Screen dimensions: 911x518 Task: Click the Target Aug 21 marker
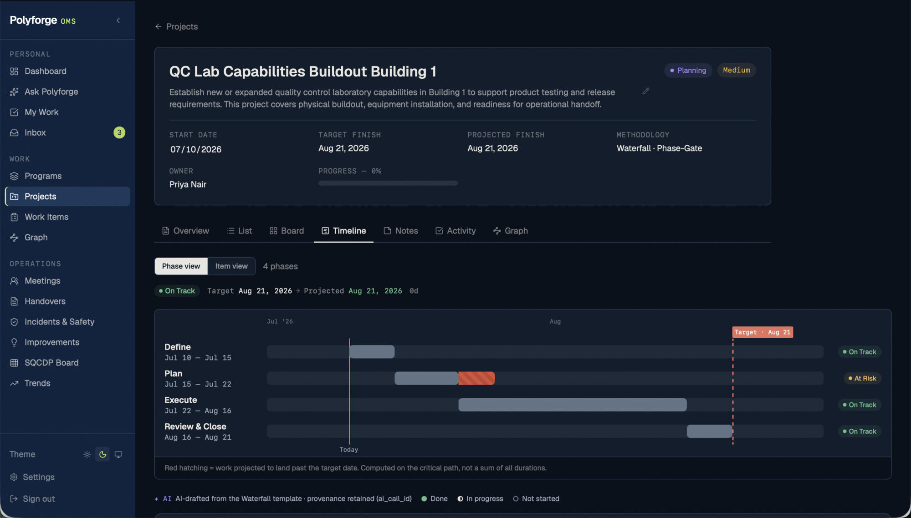coord(763,332)
